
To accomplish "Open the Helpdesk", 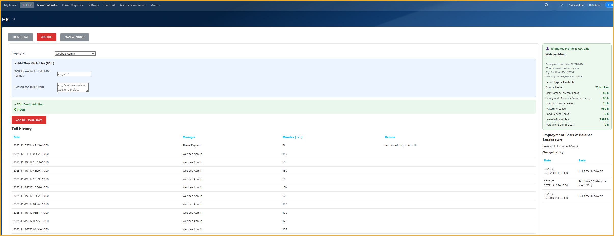I will (595, 5).
